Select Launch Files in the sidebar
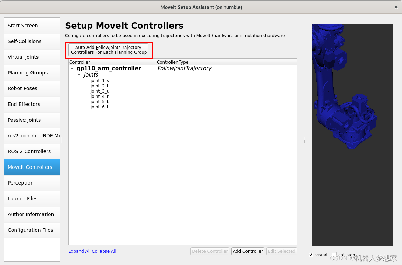 click(x=22, y=199)
